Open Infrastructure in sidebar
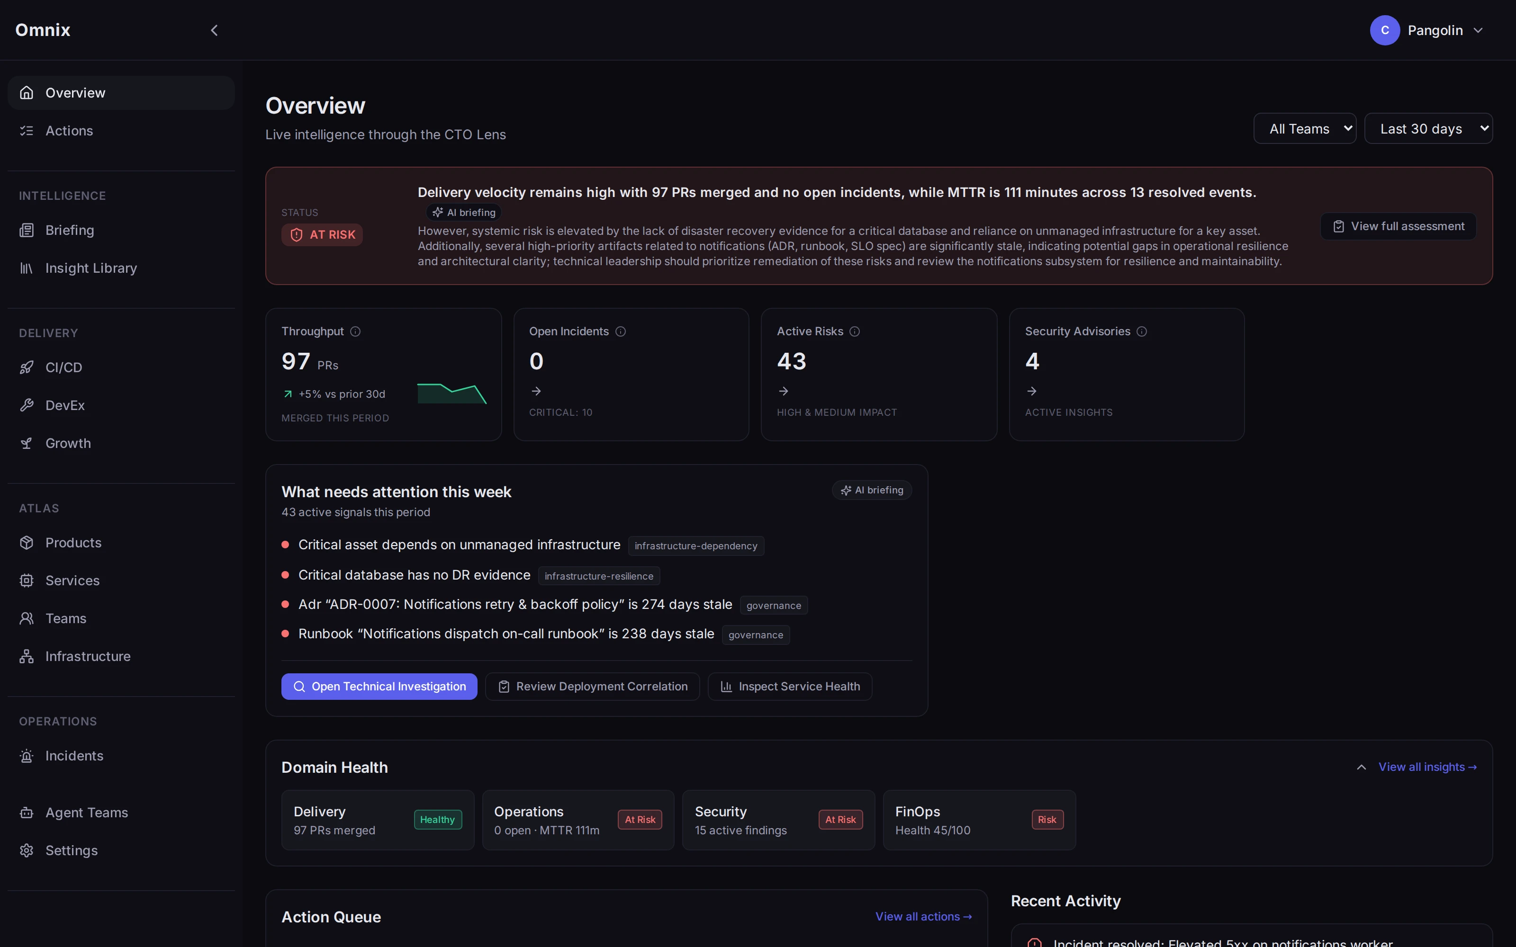 121,656
